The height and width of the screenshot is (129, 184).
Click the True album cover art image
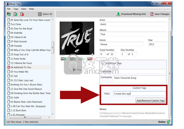pos(77,38)
